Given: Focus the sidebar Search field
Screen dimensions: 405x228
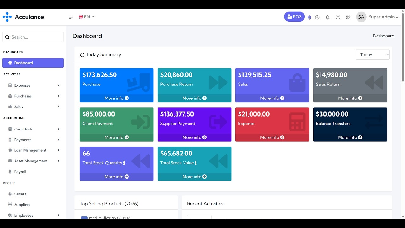Looking at the screenshot, I should tap(33, 37).
